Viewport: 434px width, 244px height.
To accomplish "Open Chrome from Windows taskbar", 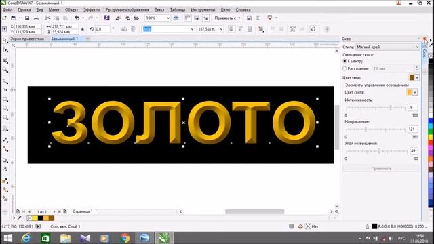I will [x=125, y=238].
